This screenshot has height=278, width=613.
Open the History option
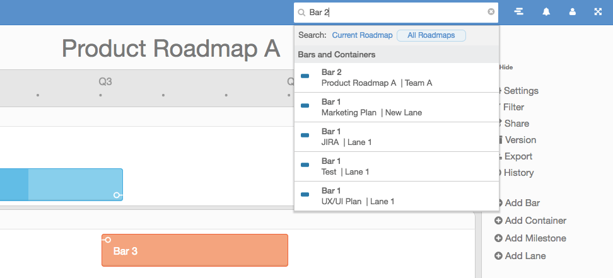(x=518, y=173)
